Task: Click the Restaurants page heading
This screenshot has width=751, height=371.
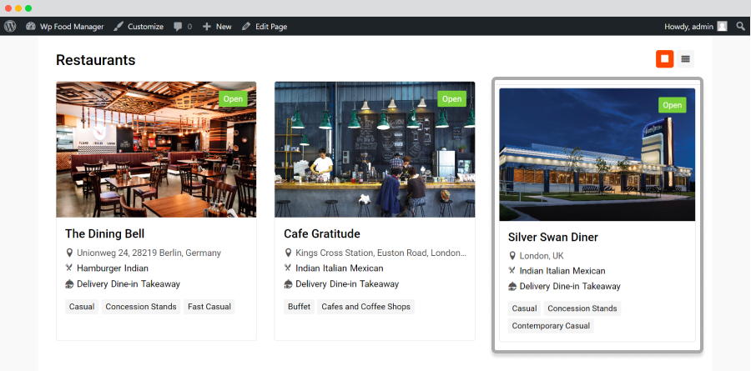Action: 96,60
